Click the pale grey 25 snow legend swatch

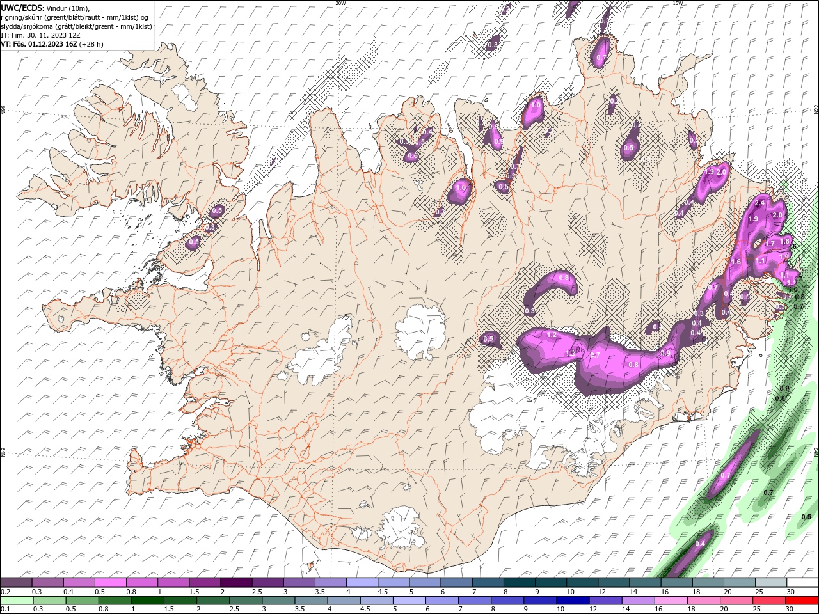tap(772, 583)
